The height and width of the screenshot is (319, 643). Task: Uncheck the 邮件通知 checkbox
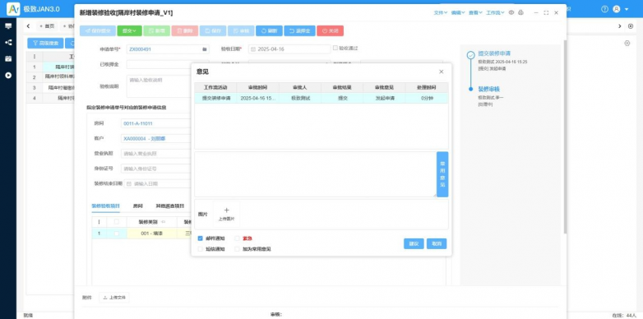click(200, 238)
